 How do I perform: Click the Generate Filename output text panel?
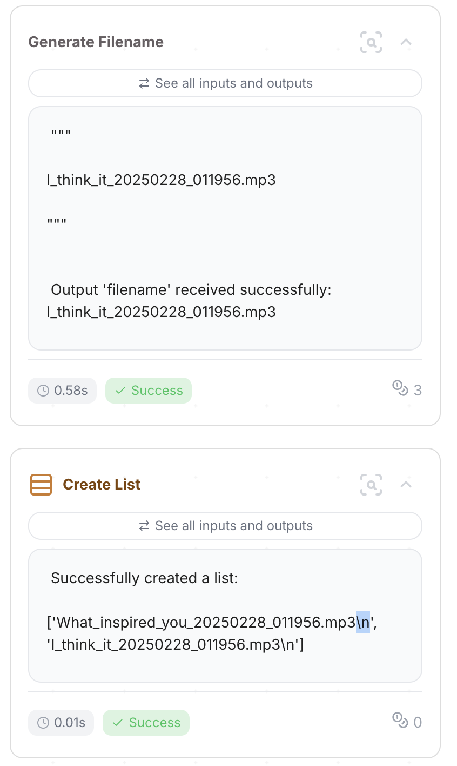[225, 228]
